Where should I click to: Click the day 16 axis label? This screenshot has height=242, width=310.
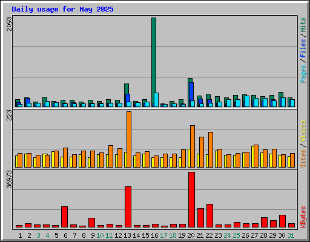[154, 235]
